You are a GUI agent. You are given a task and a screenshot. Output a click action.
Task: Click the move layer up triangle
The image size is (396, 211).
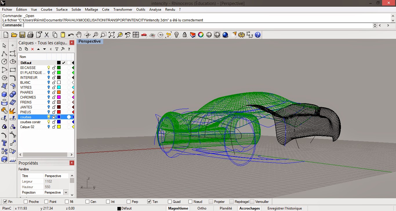(38, 49)
